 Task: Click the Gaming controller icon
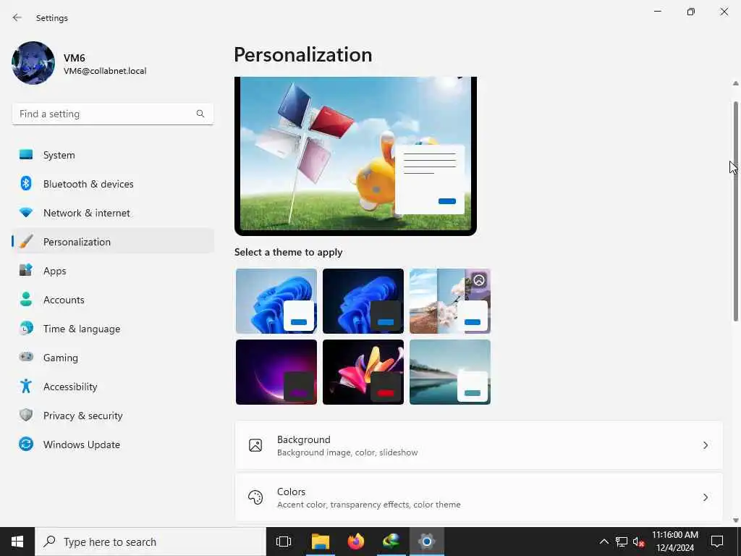(26, 357)
